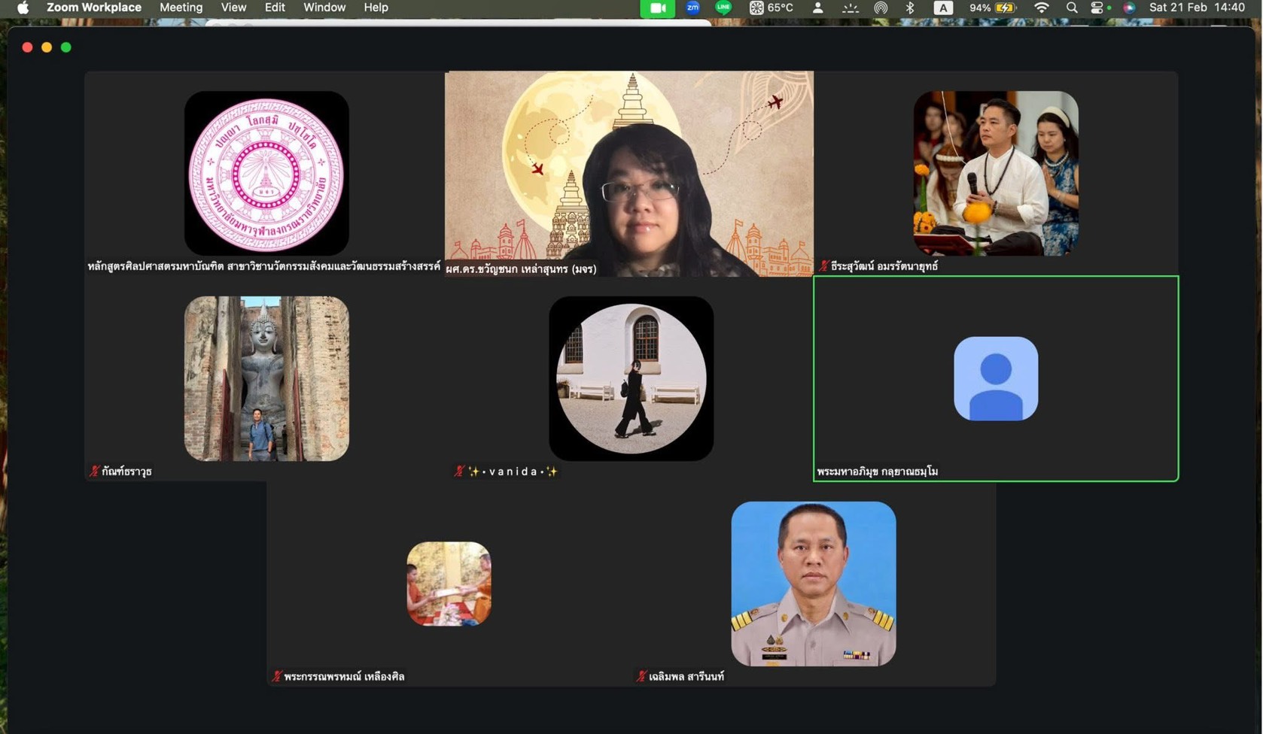Open the Wi-Fi status menu

(1042, 8)
